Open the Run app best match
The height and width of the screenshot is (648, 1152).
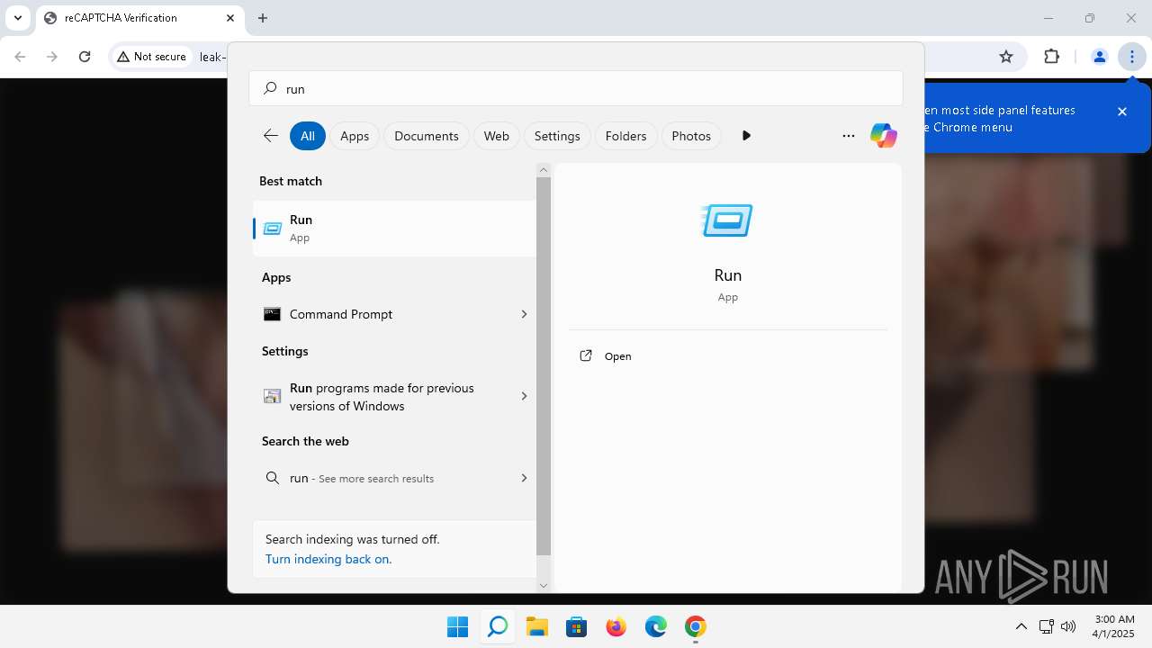pos(394,229)
